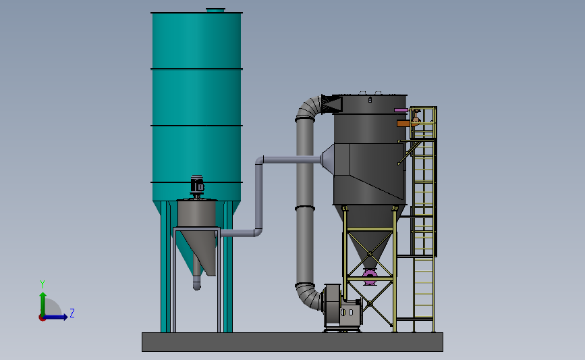Viewport: 585px width, 360px height.
Task: Select the grey concrete base slab
Action: pyautogui.click(x=293, y=342)
